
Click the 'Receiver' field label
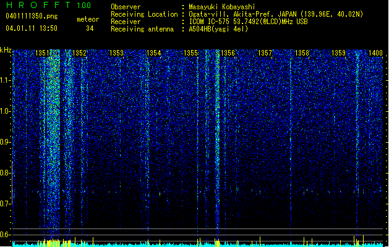[x=126, y=22]
